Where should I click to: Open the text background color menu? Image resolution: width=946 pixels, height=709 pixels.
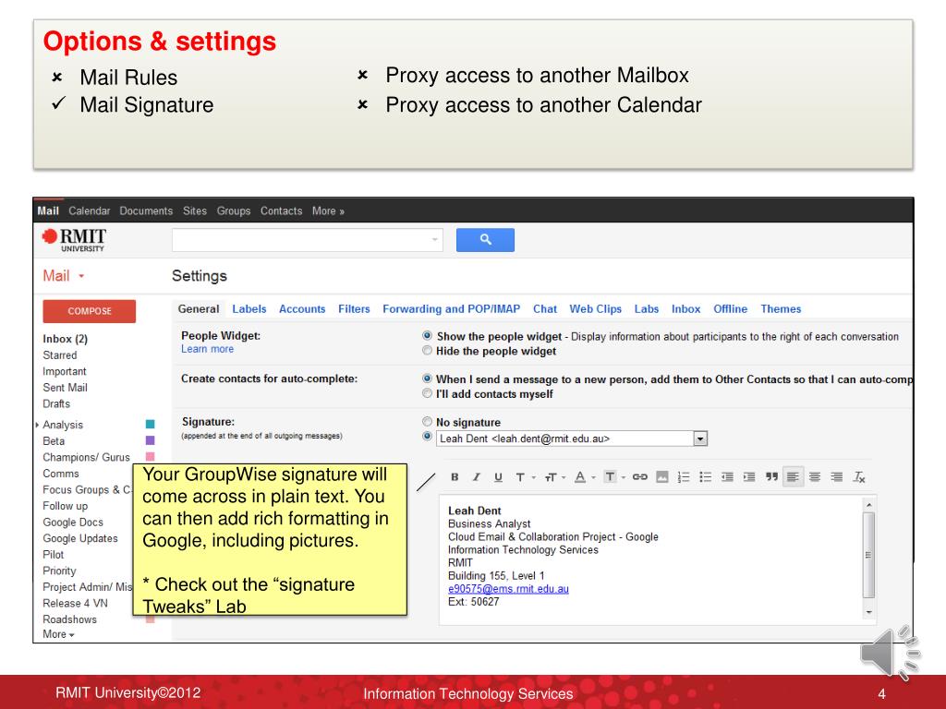(614, 477)
